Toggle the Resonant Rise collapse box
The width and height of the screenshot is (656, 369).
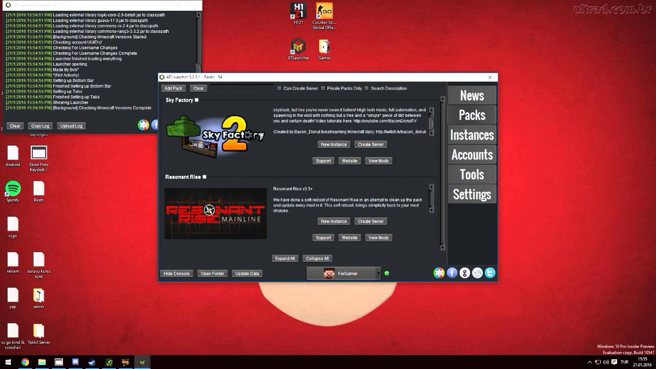204,177
